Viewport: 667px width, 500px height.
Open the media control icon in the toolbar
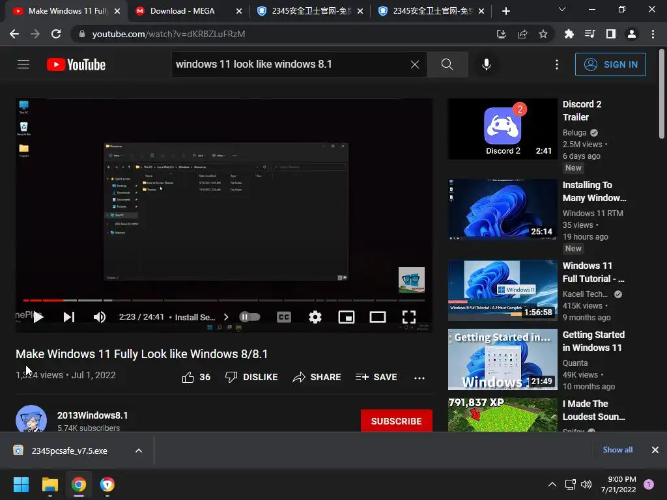coord(589,34)
